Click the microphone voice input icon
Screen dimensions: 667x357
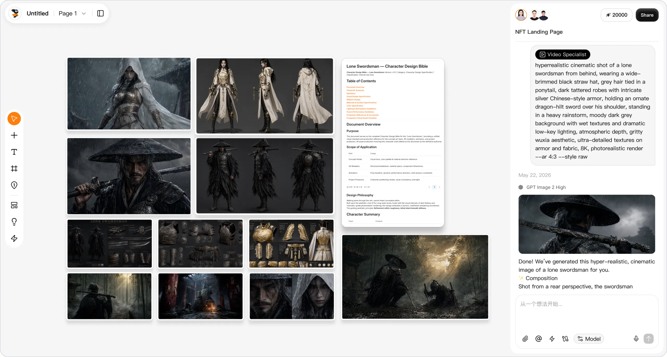pyautogui.click(x=636, y=339)
